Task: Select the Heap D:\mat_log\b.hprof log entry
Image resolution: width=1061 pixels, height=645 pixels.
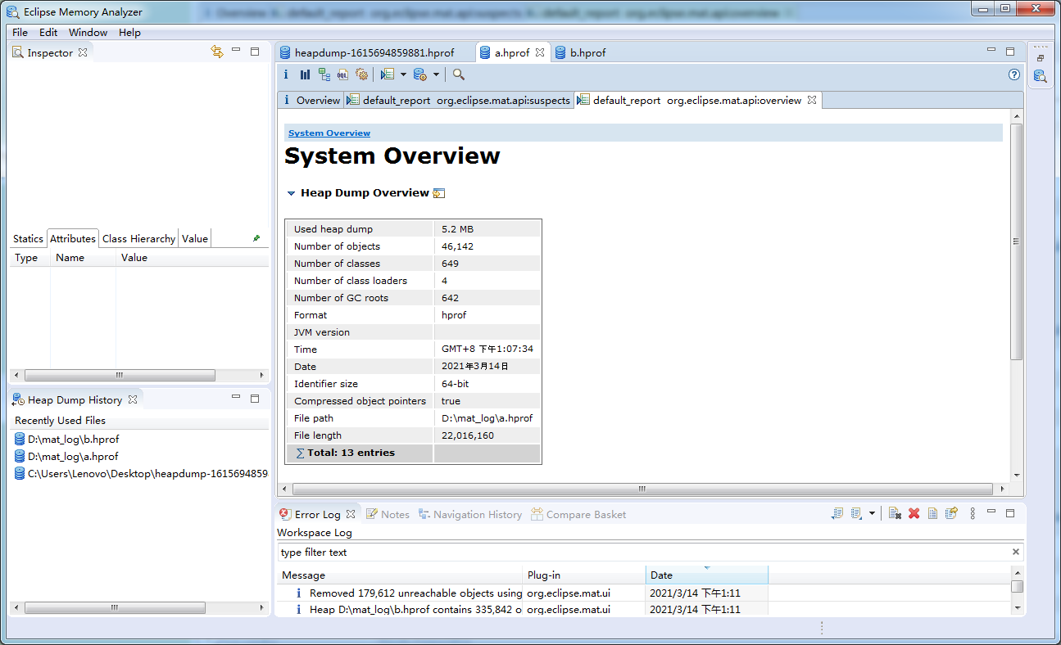Action: coord(523,609)
